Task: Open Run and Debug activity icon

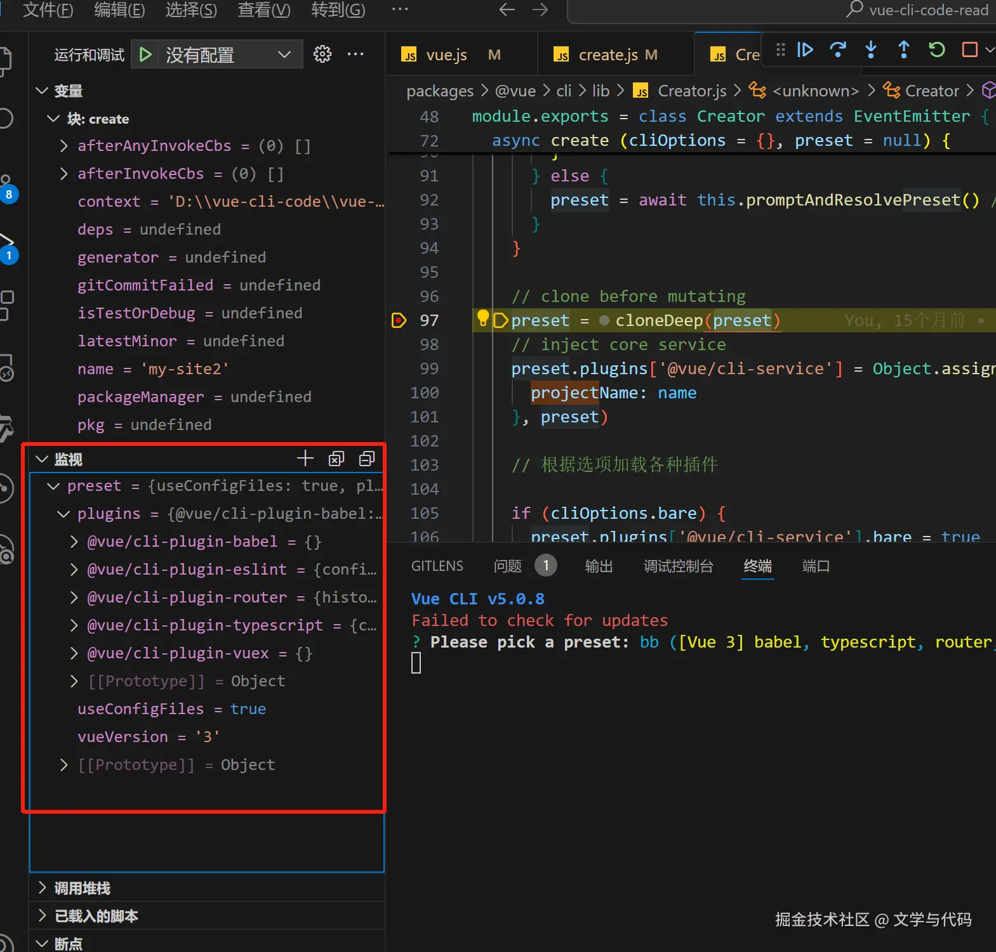Action: coord(6,249)
